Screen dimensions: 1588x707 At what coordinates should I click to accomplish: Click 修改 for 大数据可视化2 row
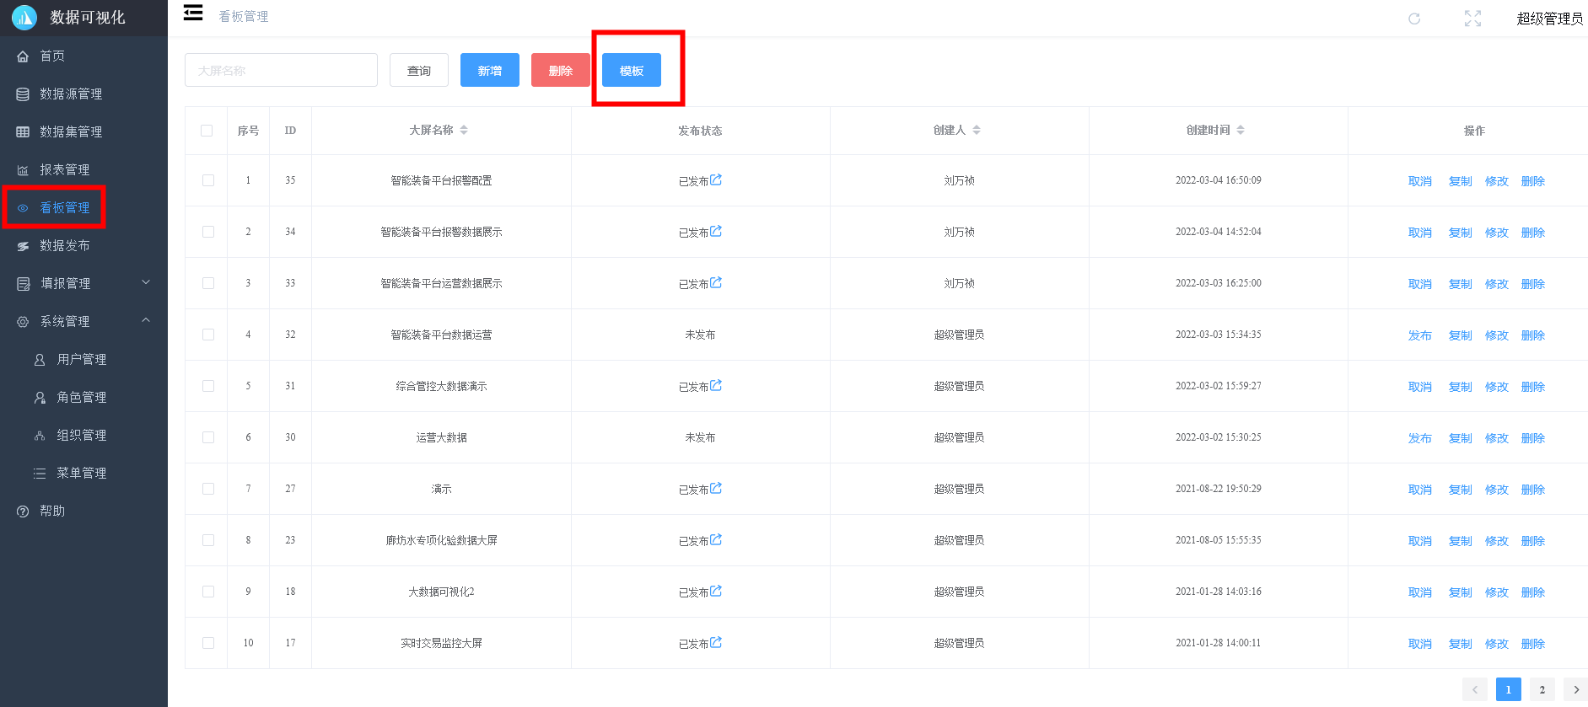coord(1497,592)
